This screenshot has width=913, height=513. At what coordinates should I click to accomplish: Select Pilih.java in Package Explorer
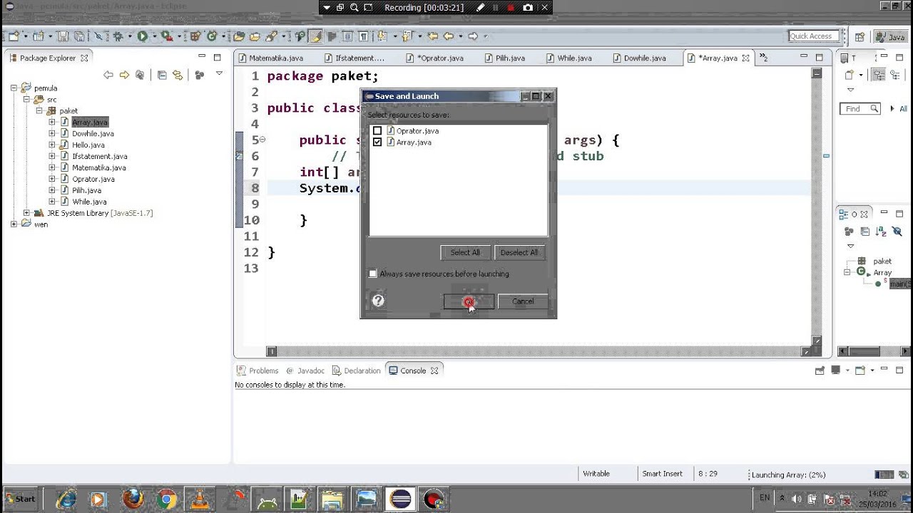click(x=86, y=191)
